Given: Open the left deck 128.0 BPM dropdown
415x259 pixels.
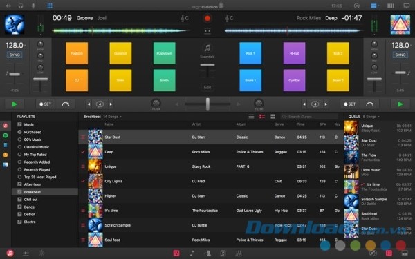Looking at the screenshot, I should point(15,46).
